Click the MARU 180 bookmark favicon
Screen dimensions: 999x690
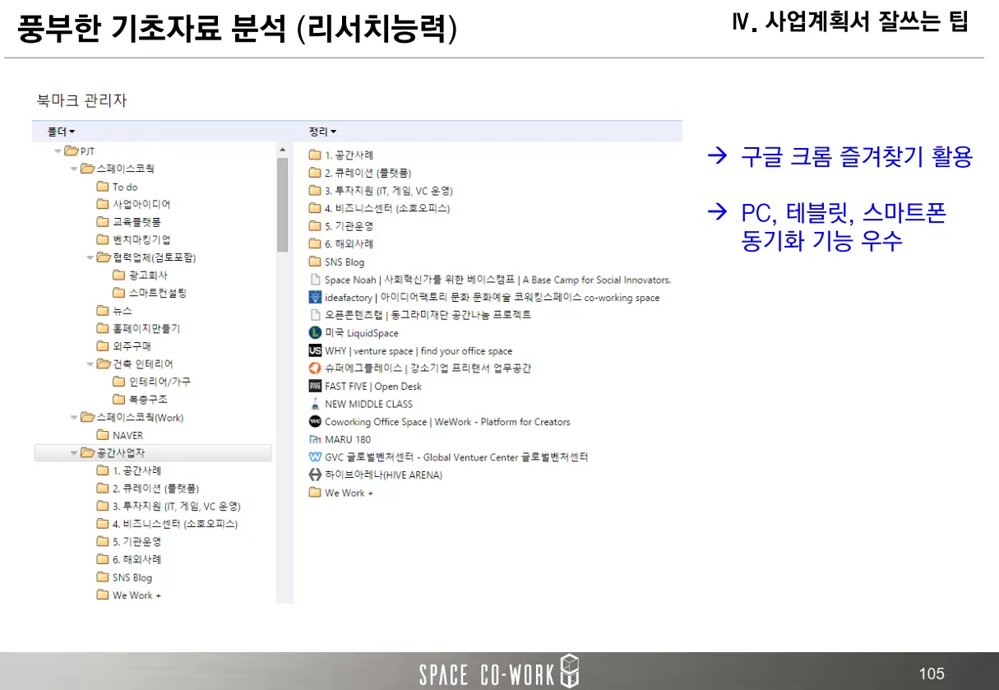click(x=314, y=440)
